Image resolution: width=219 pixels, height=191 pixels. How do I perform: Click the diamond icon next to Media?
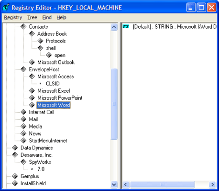[x=23, y=127]
